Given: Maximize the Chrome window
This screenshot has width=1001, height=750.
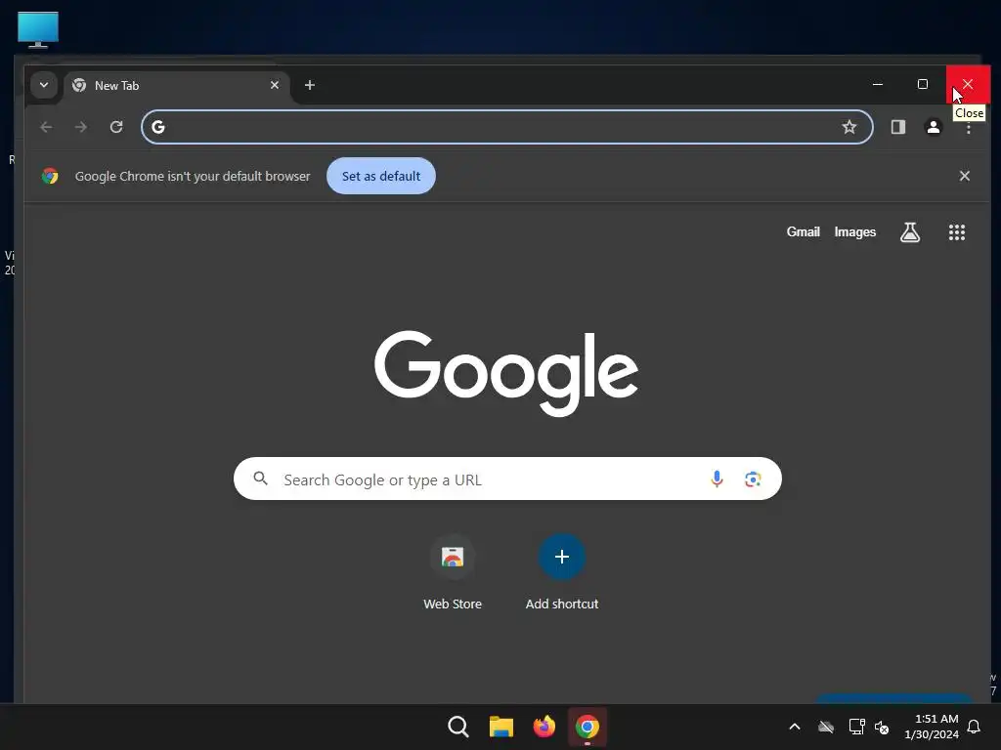Looking at the screenshot, I should tap(923, 84).
